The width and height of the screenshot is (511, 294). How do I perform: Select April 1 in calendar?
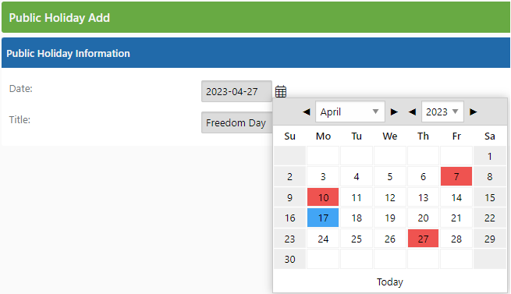point(489,156)
